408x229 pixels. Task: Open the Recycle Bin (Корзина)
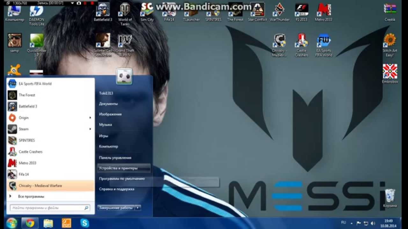pyautogui.click(x=390, y=198)
